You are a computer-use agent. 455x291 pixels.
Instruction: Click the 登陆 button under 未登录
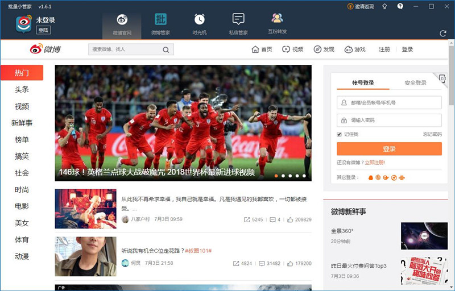43,30
